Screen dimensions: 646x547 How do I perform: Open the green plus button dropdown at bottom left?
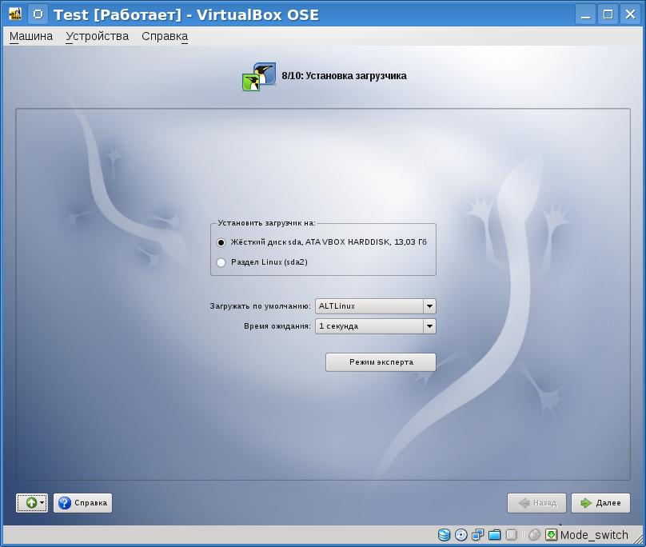[32, 503]
